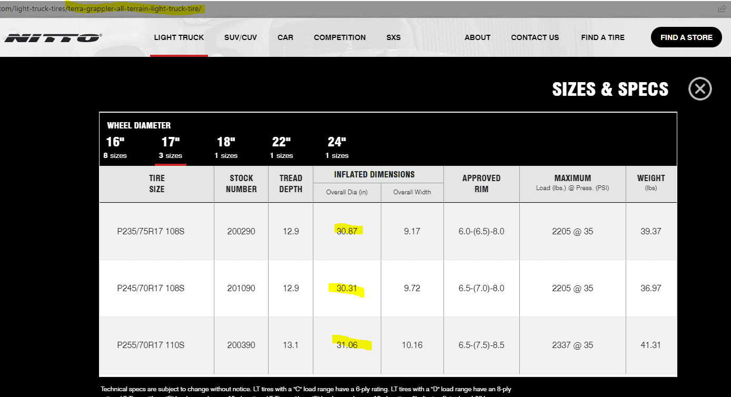Click overall diameter value 30.31
Viewport: 731px width, 397px height.
(347, 288)
